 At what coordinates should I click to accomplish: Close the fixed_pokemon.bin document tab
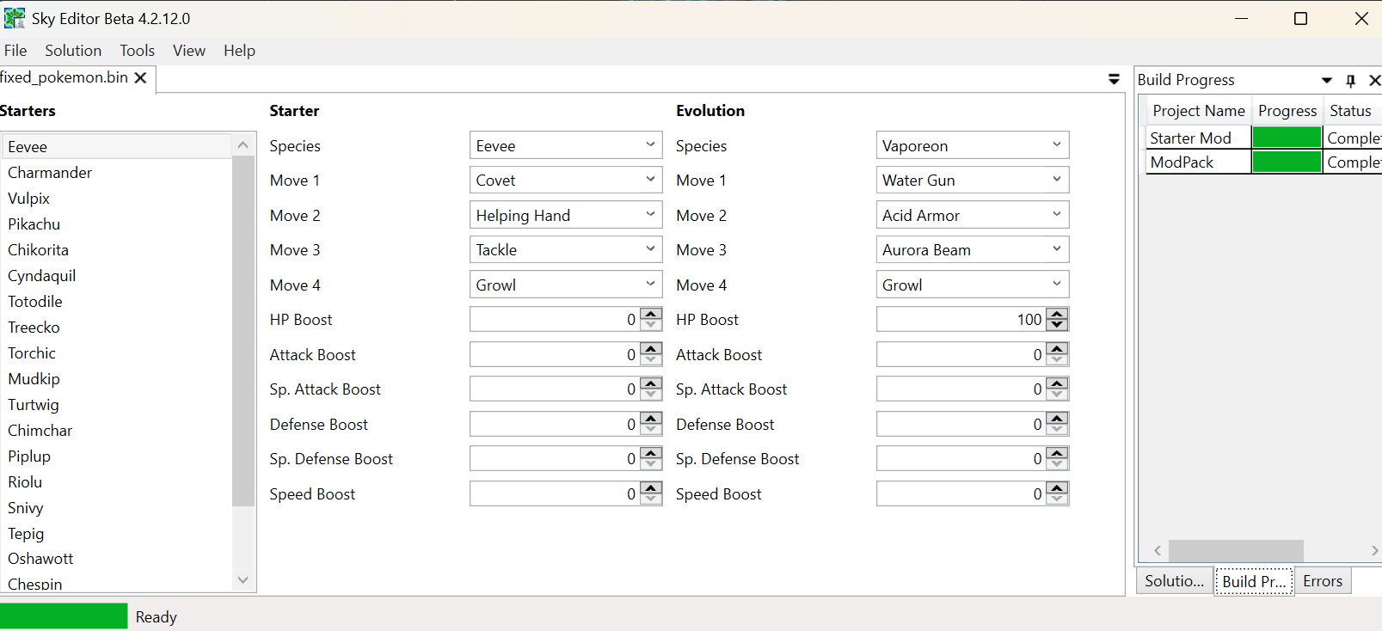pos(140,77)
